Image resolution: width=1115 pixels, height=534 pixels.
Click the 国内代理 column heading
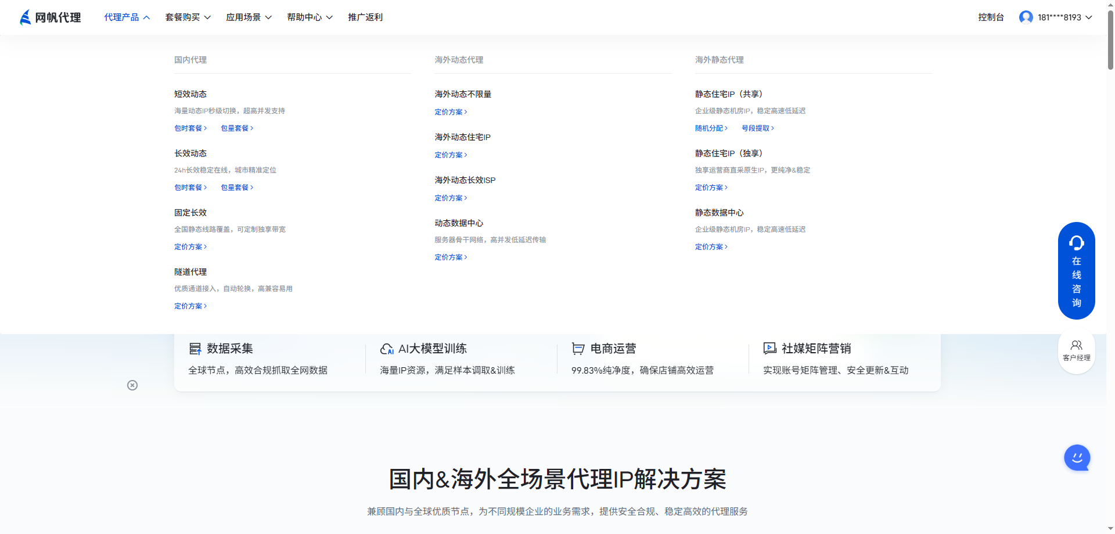point(190,60)
